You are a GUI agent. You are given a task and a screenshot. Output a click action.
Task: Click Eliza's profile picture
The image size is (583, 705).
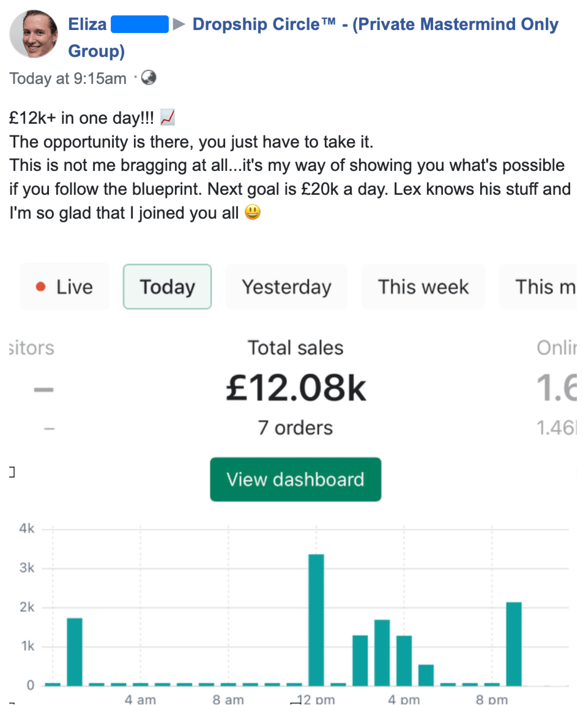[34, 34]
